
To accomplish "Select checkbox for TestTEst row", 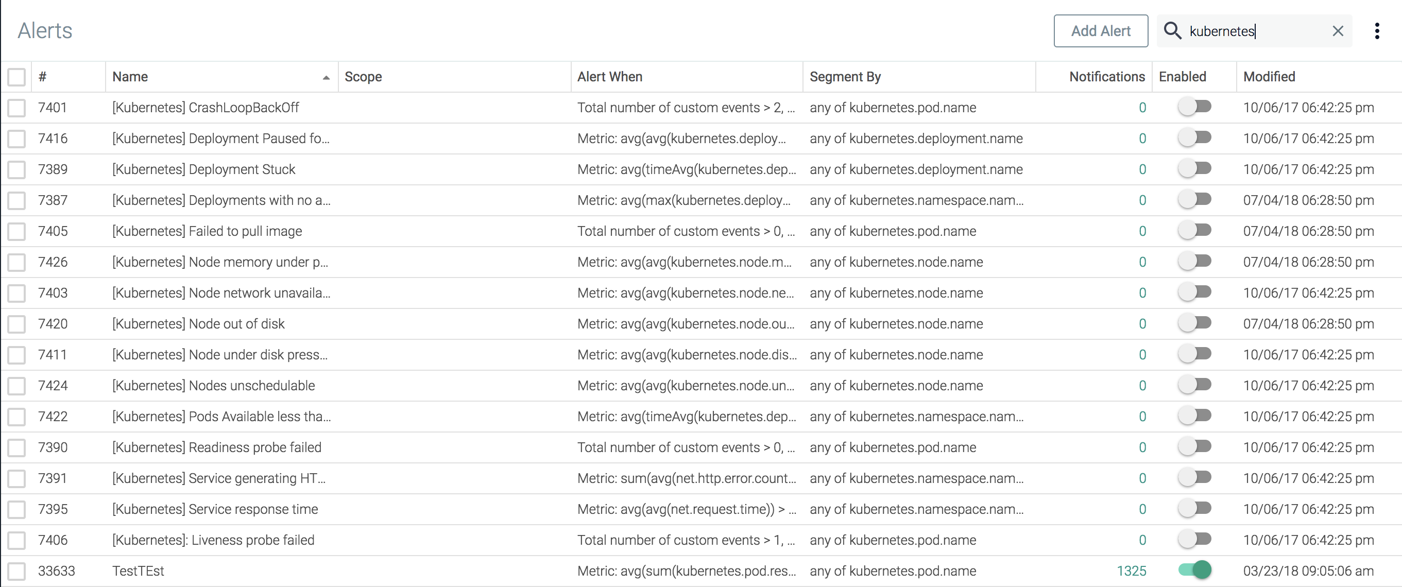I will pos(16,571).
